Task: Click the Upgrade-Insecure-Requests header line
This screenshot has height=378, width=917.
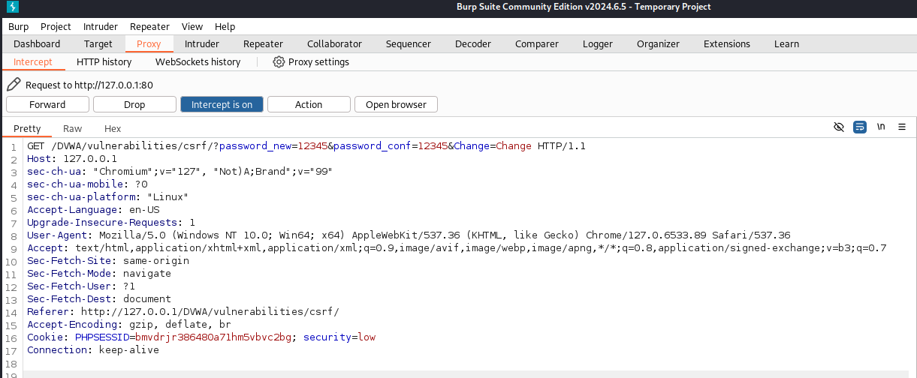Action: (111, 222)
